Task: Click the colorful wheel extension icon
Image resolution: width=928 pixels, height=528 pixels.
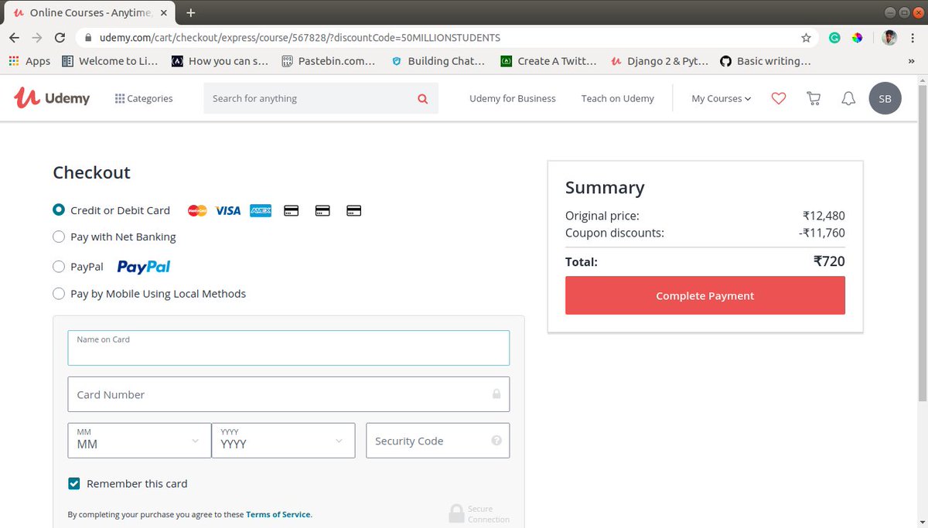Action: point(857,37)
